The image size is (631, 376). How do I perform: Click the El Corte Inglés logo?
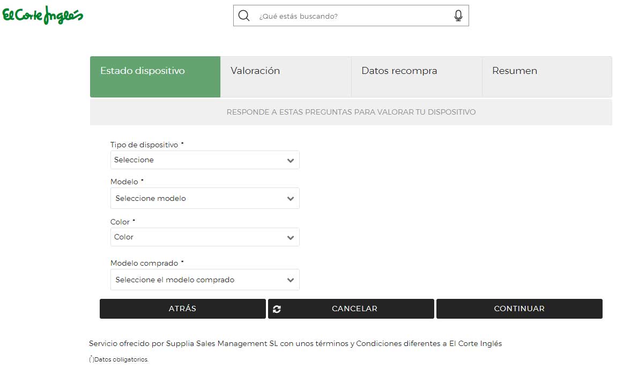43,16
